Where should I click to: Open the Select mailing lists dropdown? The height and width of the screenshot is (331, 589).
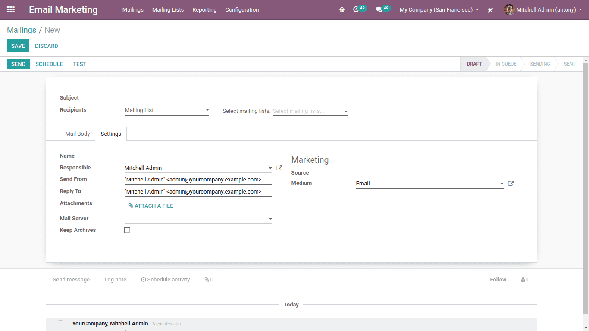point(310,111)
